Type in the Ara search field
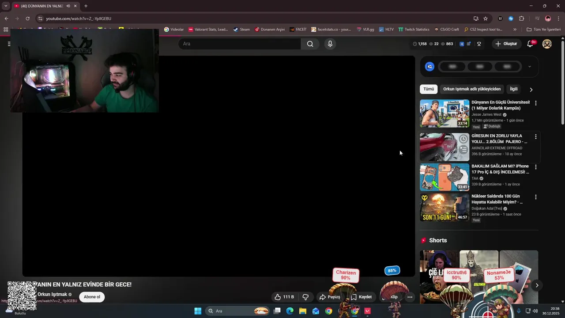 pos(240,44)
